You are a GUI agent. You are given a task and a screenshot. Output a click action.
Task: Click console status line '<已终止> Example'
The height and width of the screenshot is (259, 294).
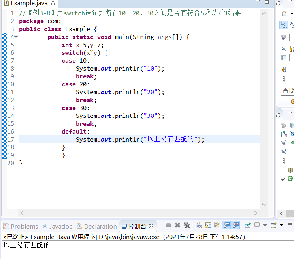pos(28,237)
